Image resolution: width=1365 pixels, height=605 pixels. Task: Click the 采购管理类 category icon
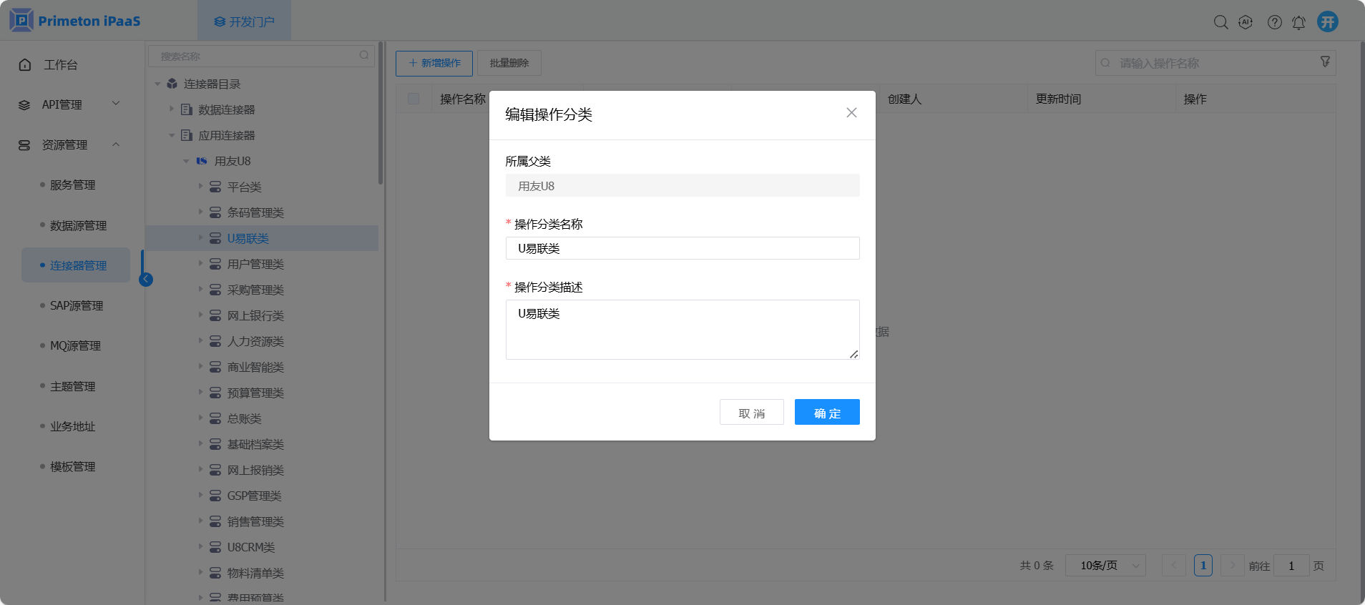pyautogui.click(x=215, y=290)
